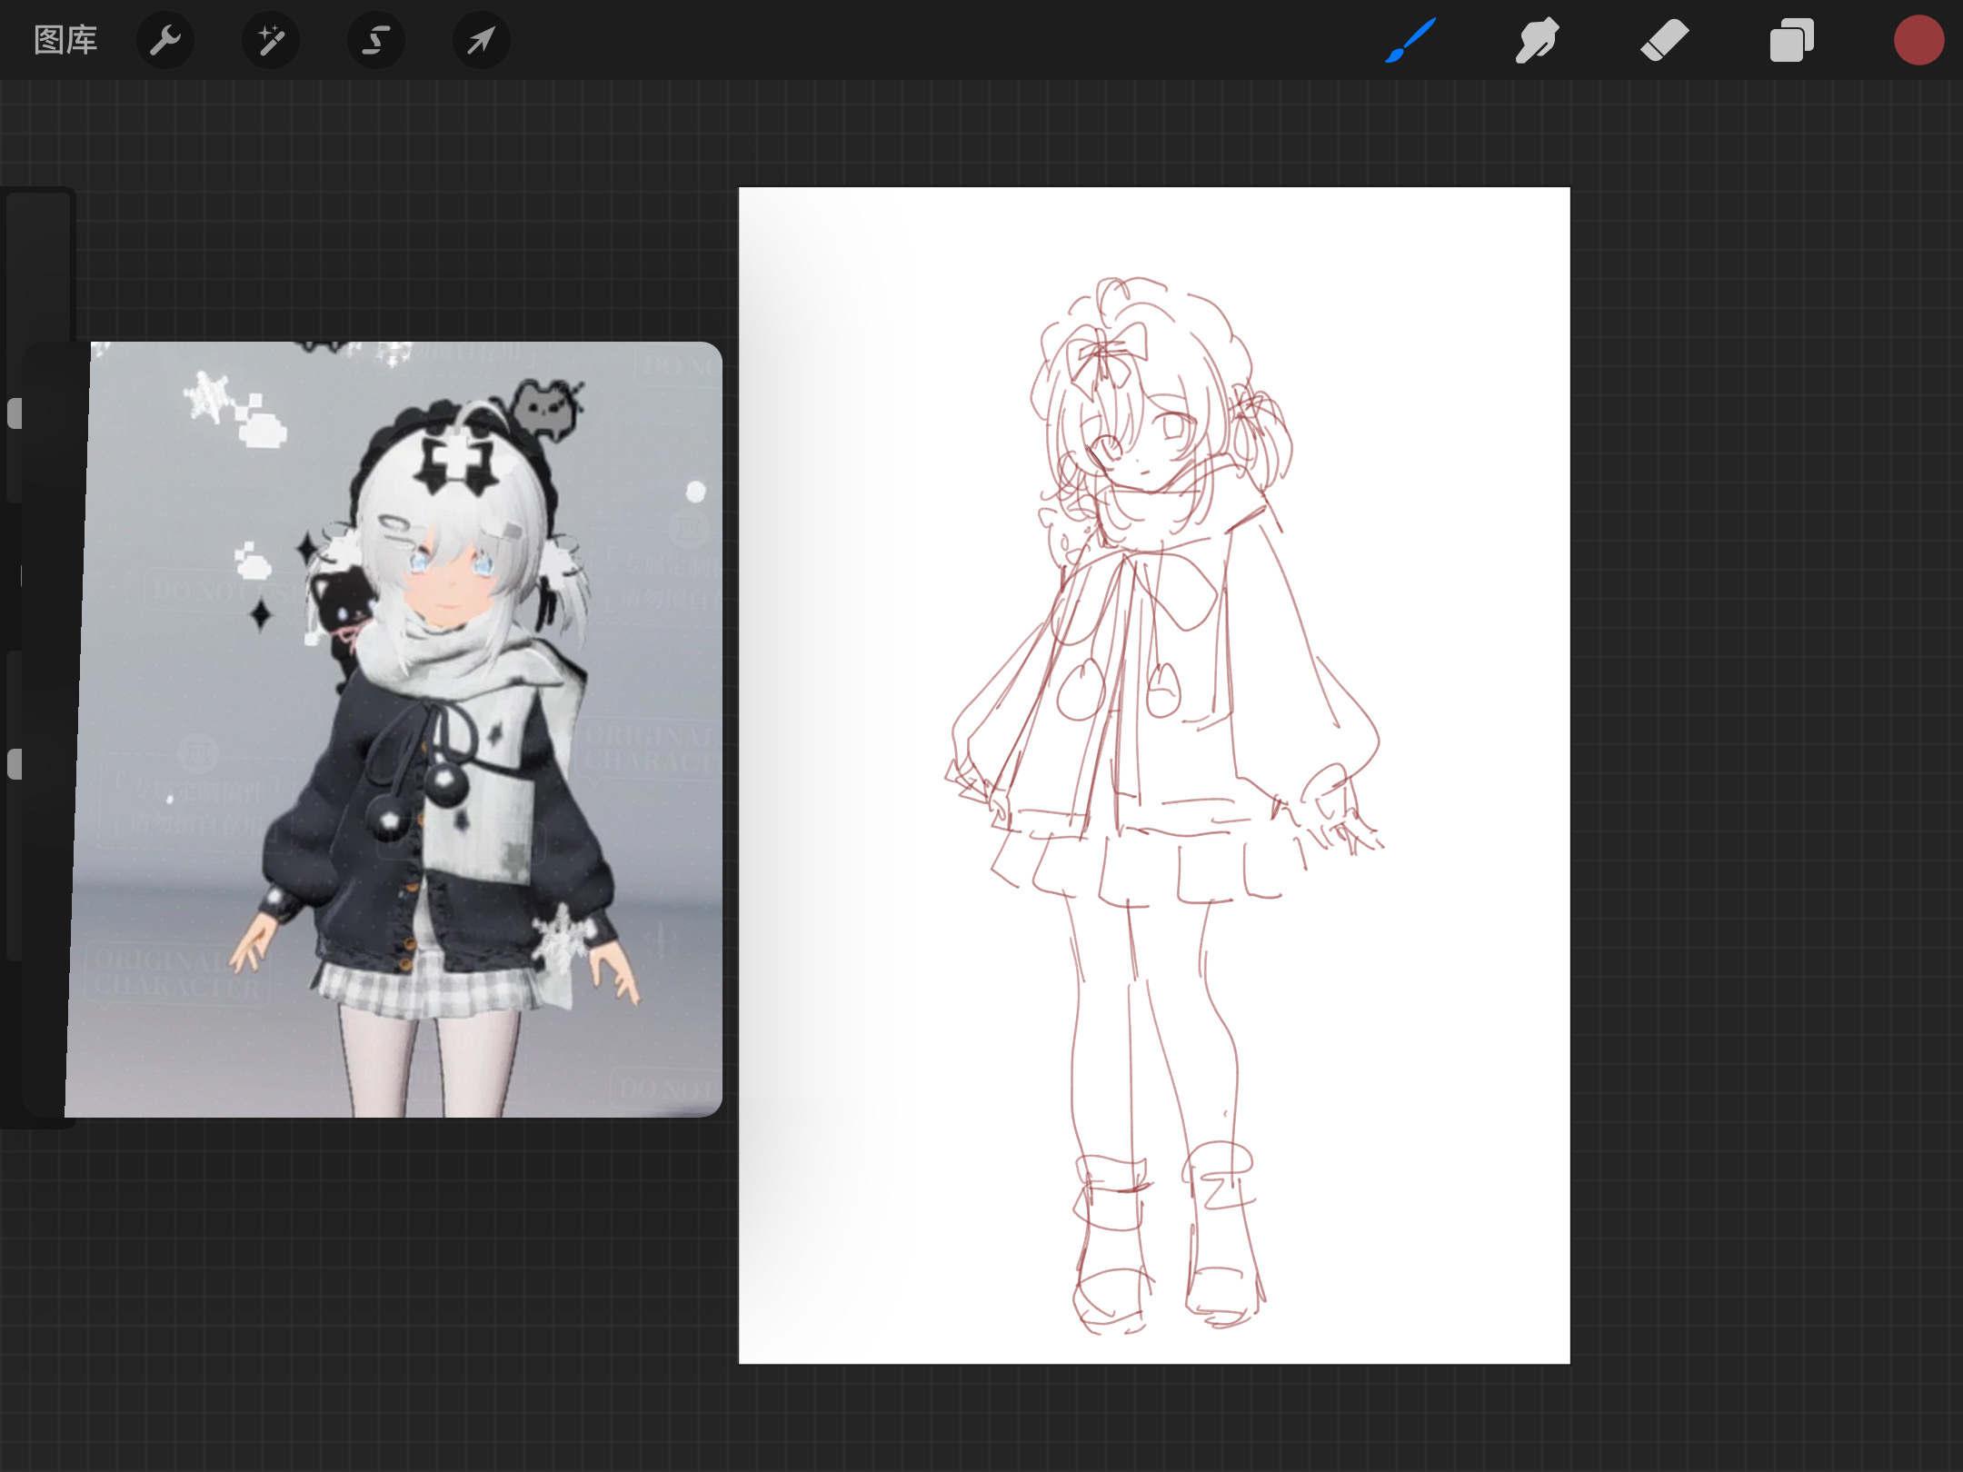
Task: Select the Smudge finger tool
Action: pos(1537,41)
